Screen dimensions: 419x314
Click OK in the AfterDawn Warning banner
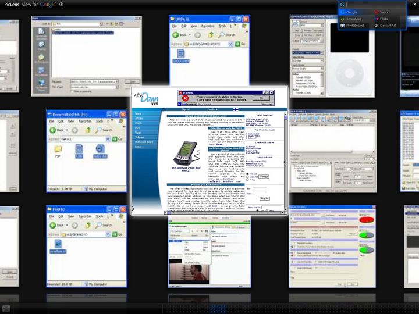click(261, 98)
